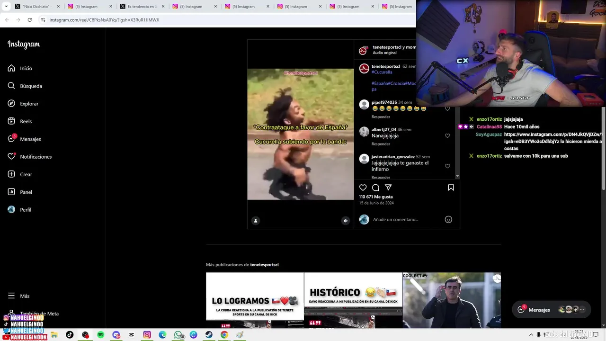Share the reel with paper plane icon
Screen dimensions: 606x341
tap(388, 188)
